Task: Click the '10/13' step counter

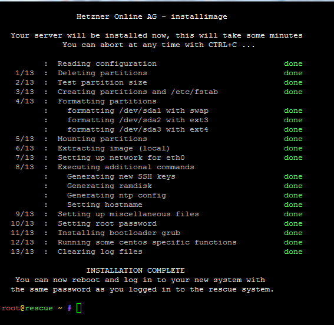Action: coord(22,223)
